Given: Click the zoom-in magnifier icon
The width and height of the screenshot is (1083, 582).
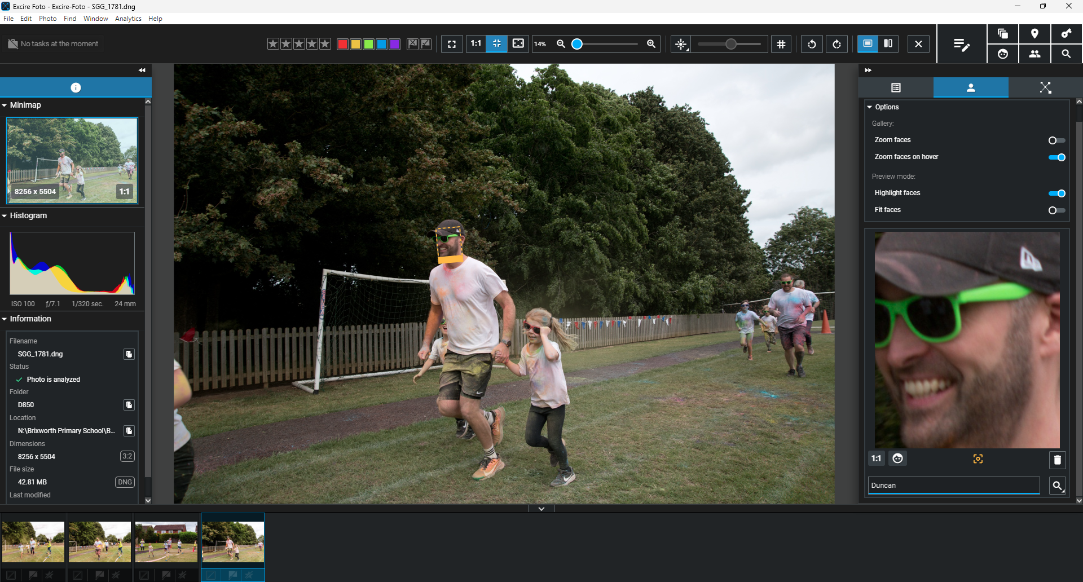Looking at the screenshot, I should pos(651,44).
